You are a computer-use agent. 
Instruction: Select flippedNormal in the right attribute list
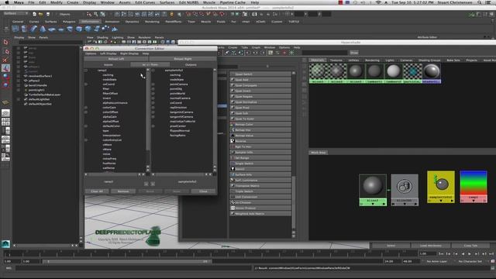tap(180, 131)
